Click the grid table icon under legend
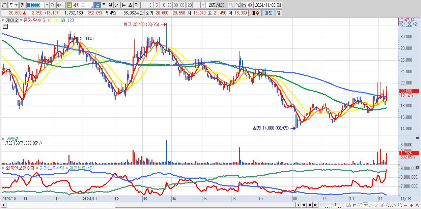Viewport: 421px width, 209px height. click(5, 26)
